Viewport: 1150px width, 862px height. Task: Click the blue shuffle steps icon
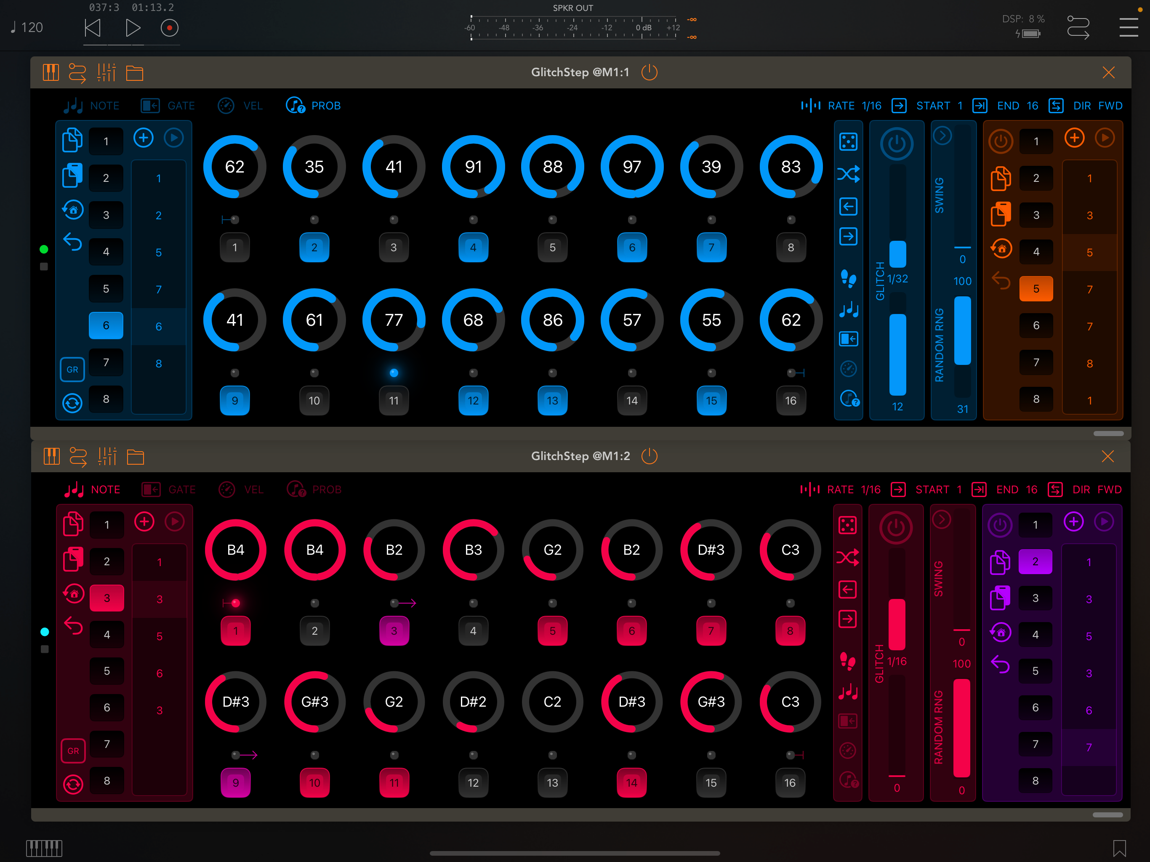pos(848,174)
